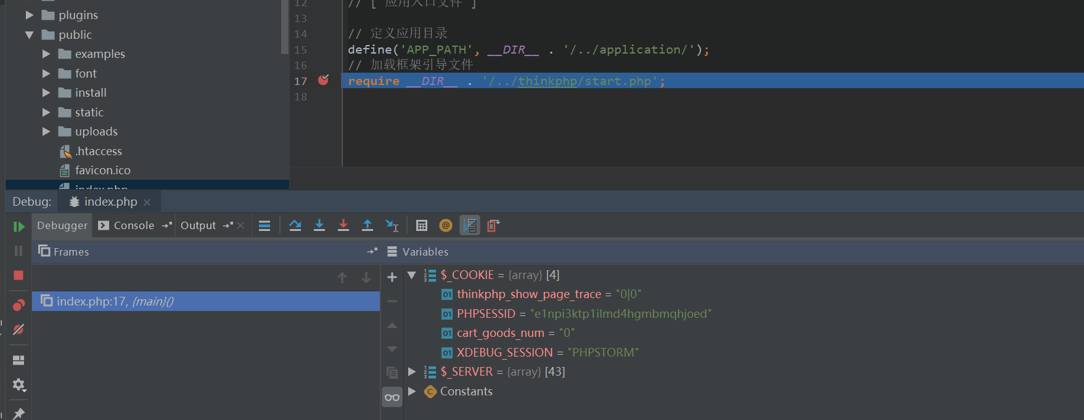Move watch up arrow in Variables

(x=392, y=325)
